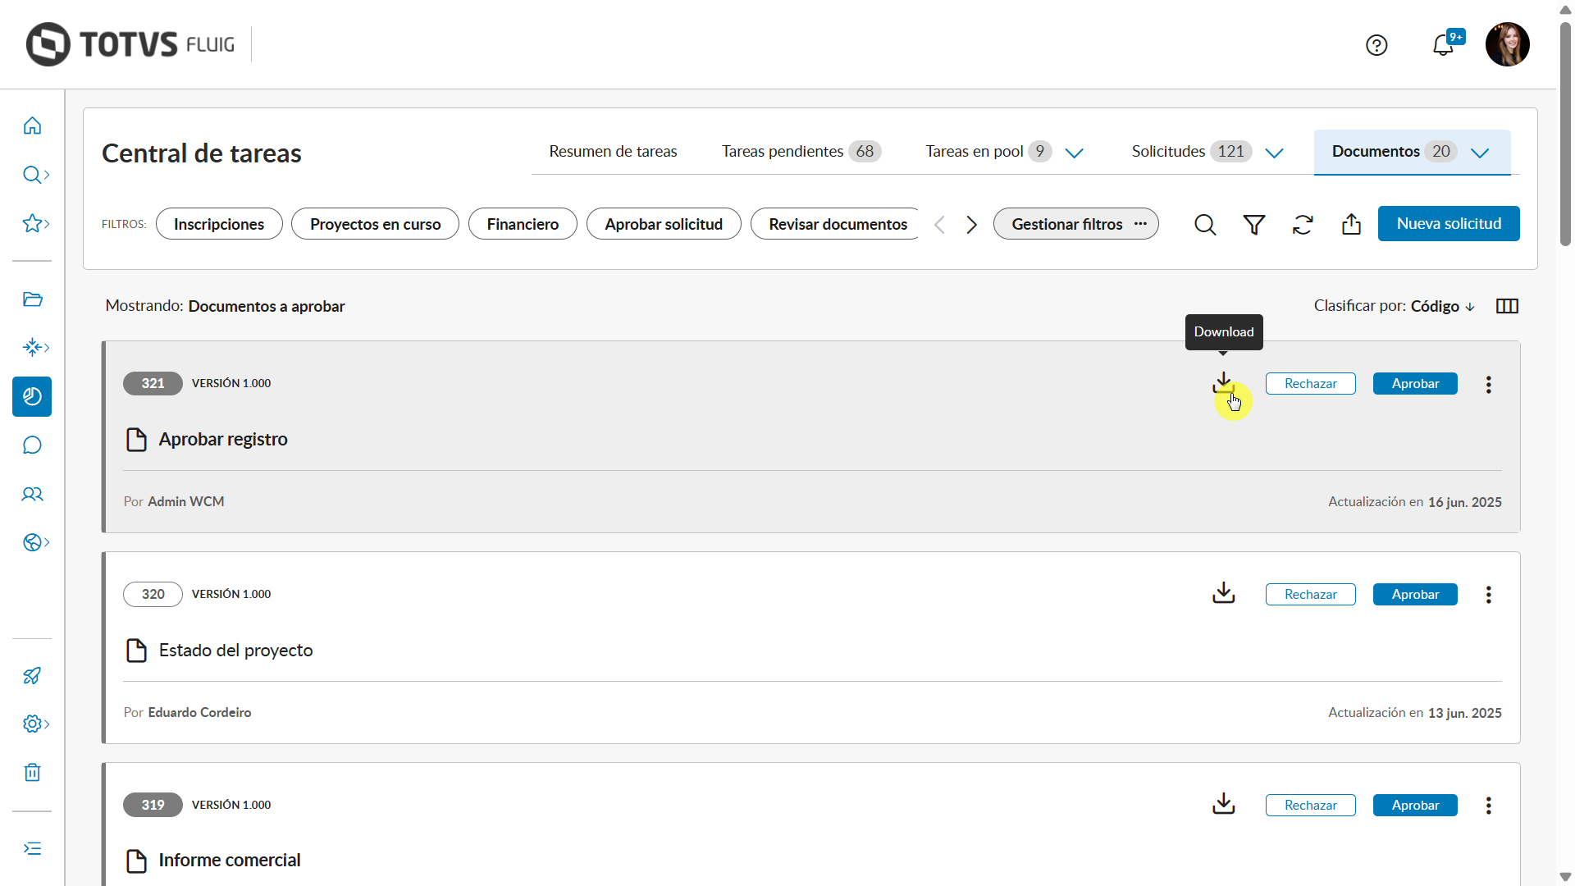Click Rechazar for document 321

click(x=1310, y=384)
